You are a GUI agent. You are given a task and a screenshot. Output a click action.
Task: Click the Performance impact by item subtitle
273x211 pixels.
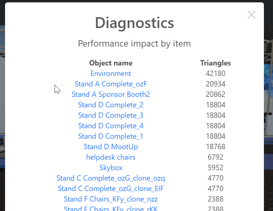click(134, 44)
